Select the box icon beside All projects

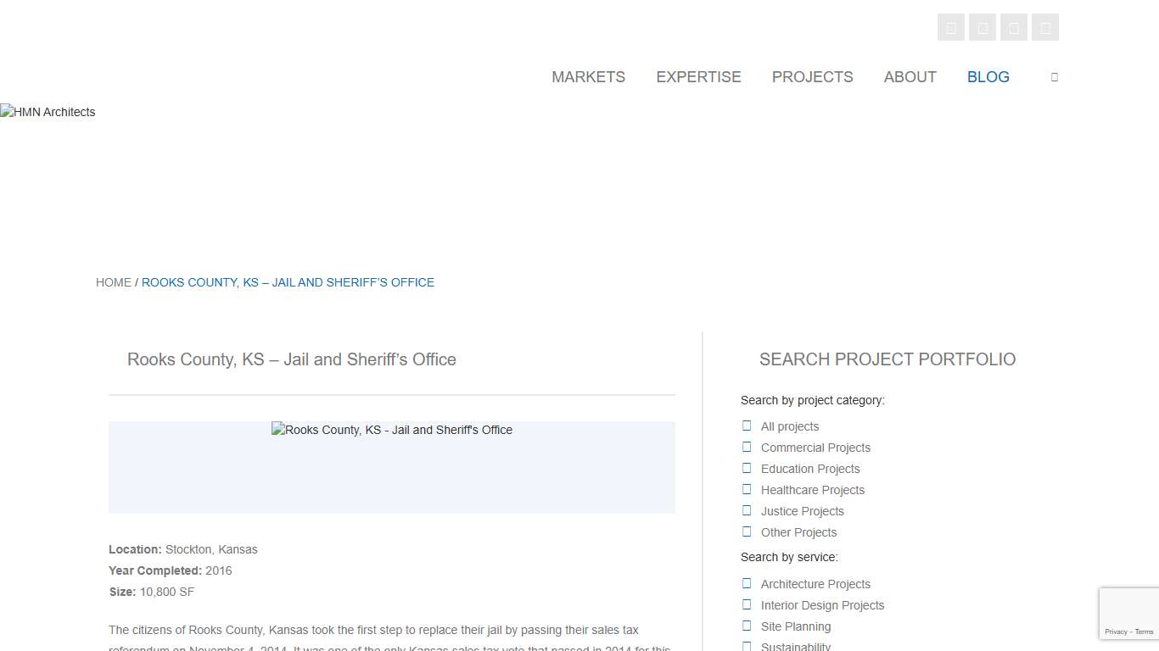coord(747,426)
